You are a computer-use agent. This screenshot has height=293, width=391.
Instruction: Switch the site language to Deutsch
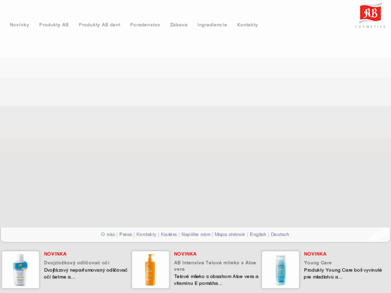click(x=280, y=234)
